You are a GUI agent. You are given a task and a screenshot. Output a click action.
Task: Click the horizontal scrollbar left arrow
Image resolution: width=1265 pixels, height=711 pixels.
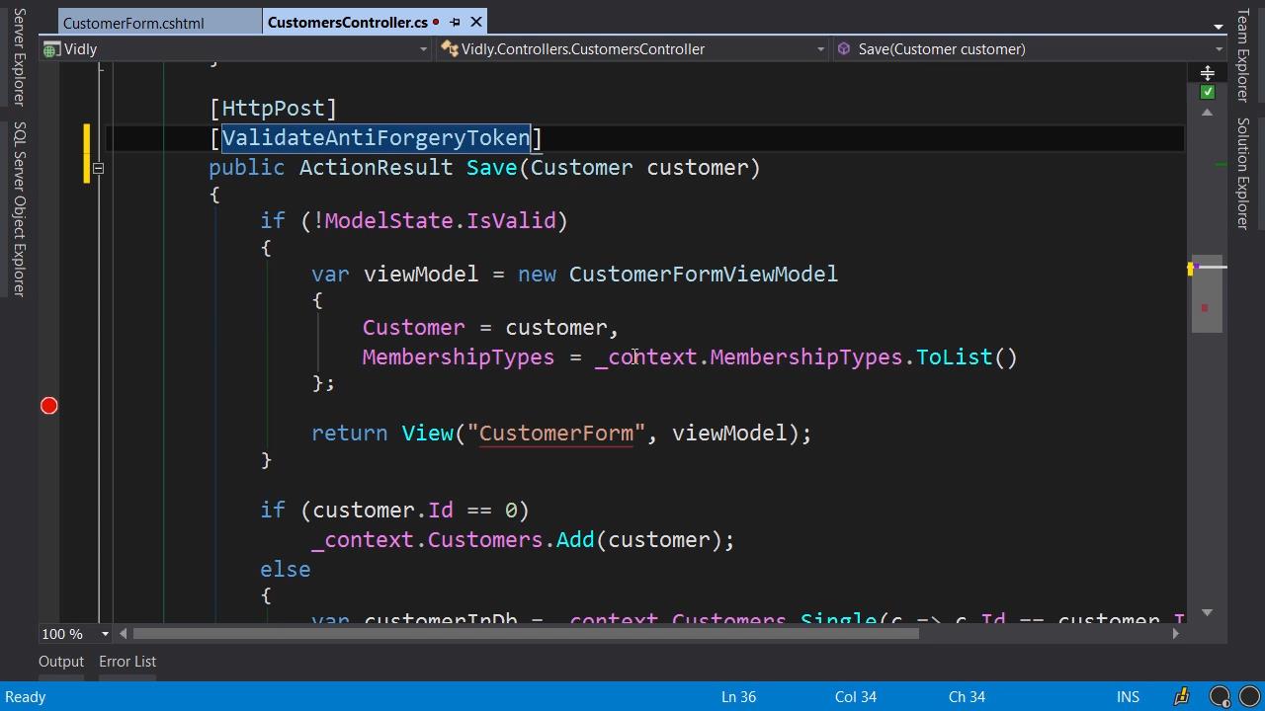pyautogui.click(x=124, y=634)
